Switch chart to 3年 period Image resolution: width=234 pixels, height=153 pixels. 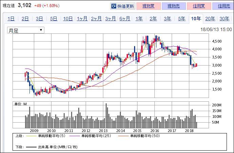[167, 19]
